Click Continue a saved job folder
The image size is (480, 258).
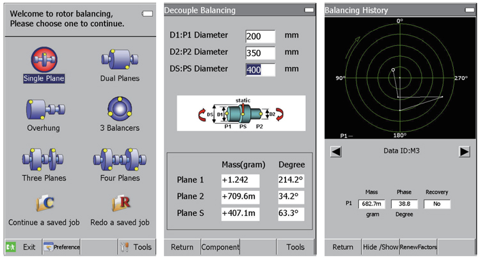click(44, 204)
